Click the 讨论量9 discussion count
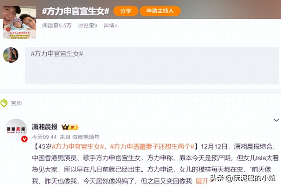This screenshot has height=187, width=281. coord(88,25)
